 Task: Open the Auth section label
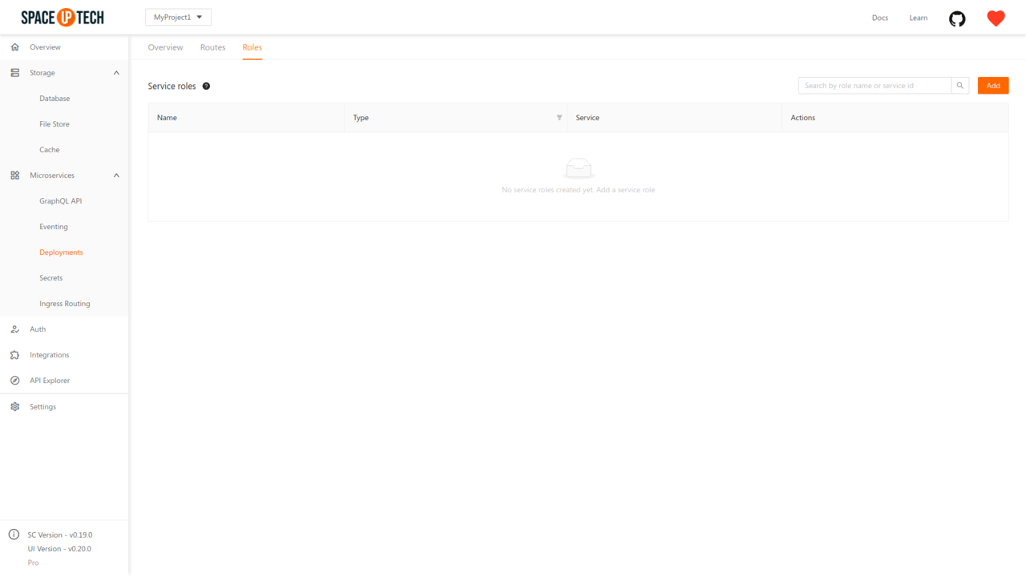pyautogui.click(x=38, y=329)
